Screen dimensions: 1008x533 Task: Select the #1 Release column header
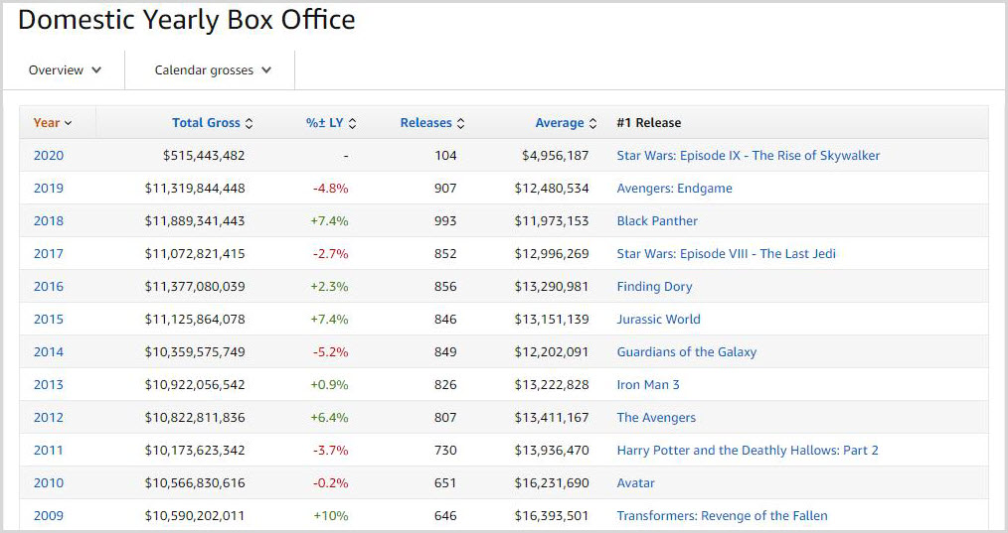[649, 123]
